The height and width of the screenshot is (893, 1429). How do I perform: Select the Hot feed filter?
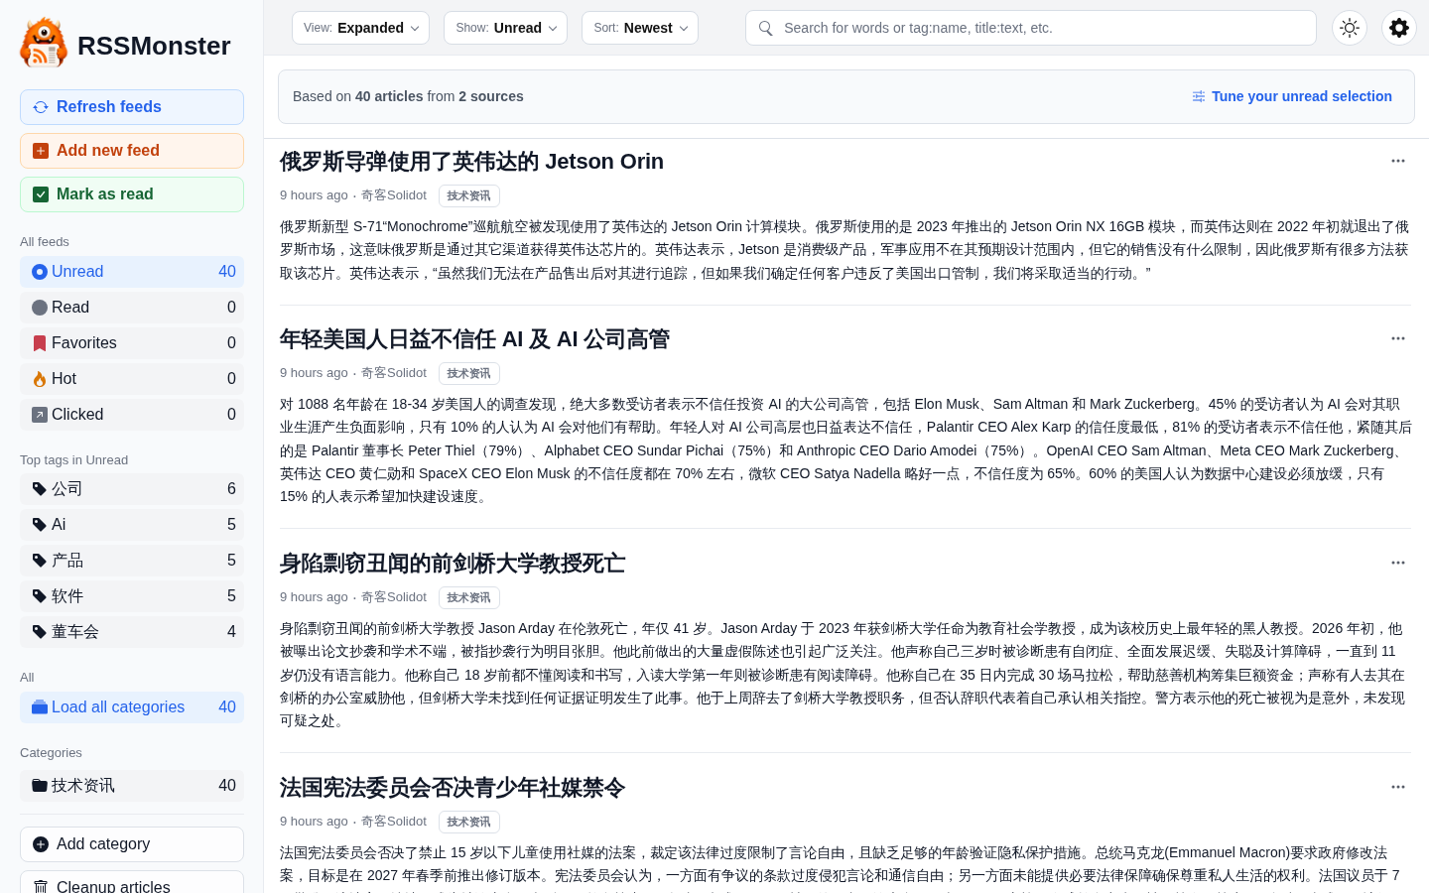[x=132, y=379]
